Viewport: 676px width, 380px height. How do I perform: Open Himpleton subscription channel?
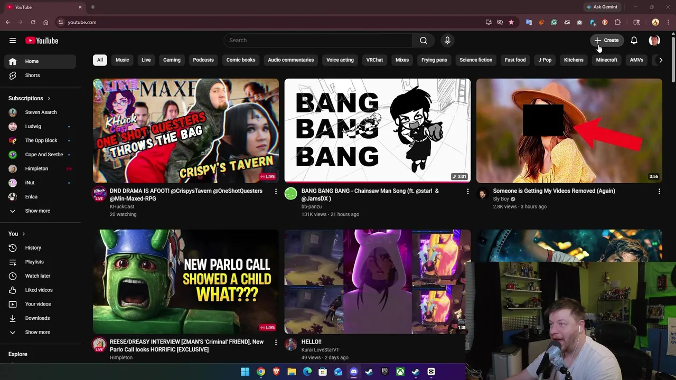coord(40,168)
